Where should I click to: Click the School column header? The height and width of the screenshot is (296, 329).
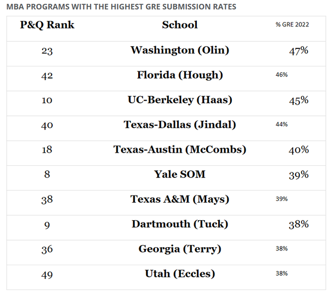(x=180, y=25)
